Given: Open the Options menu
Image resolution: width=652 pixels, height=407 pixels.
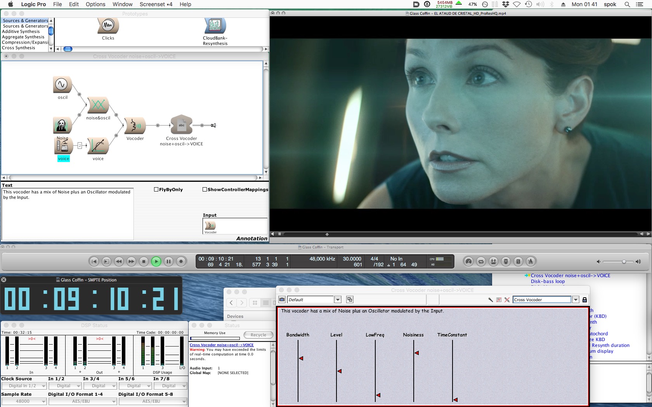Looking at the screenshot, I should coord(95,4).
